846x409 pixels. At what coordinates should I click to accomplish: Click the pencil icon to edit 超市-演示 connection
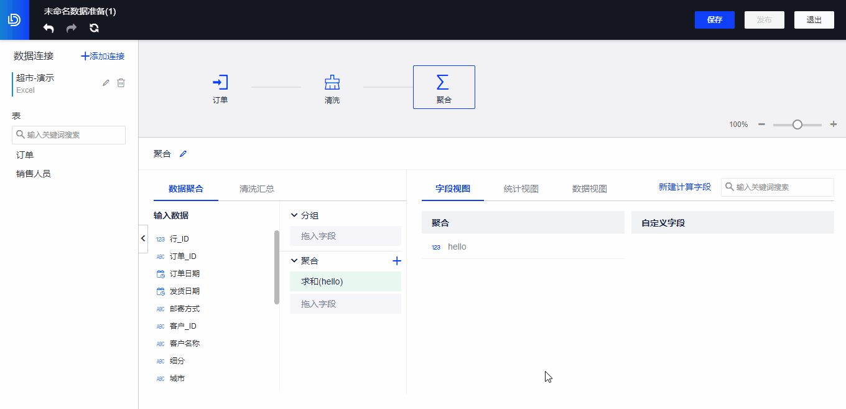tap(105, 82)
